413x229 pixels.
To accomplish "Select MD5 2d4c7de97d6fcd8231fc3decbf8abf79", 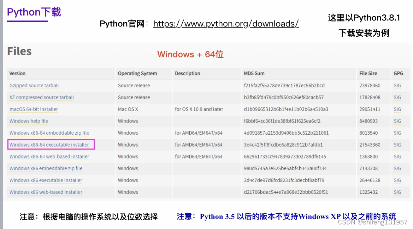I will click(284, 180).
